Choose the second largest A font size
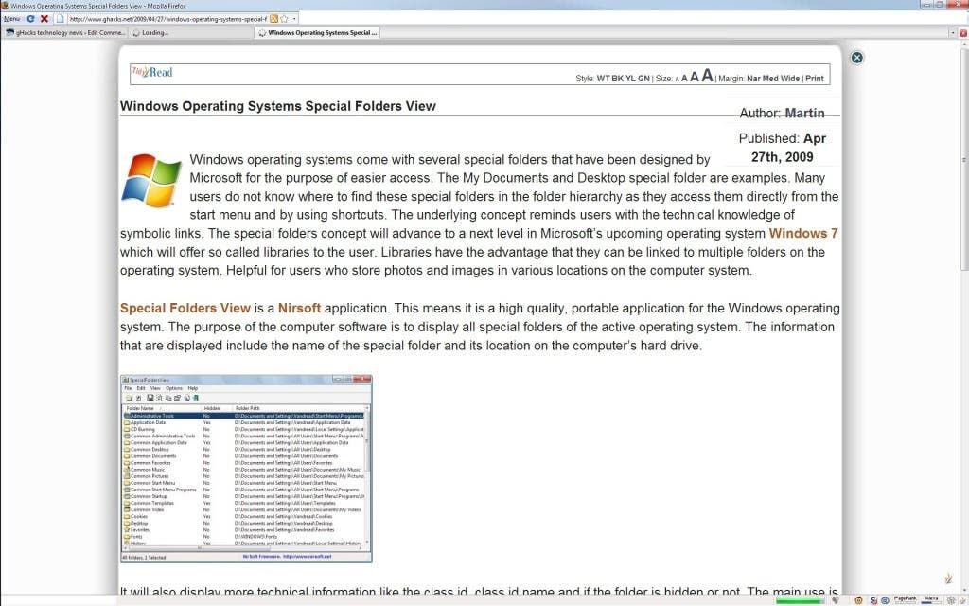Screen dimensions: 969x606 point(695,77)
